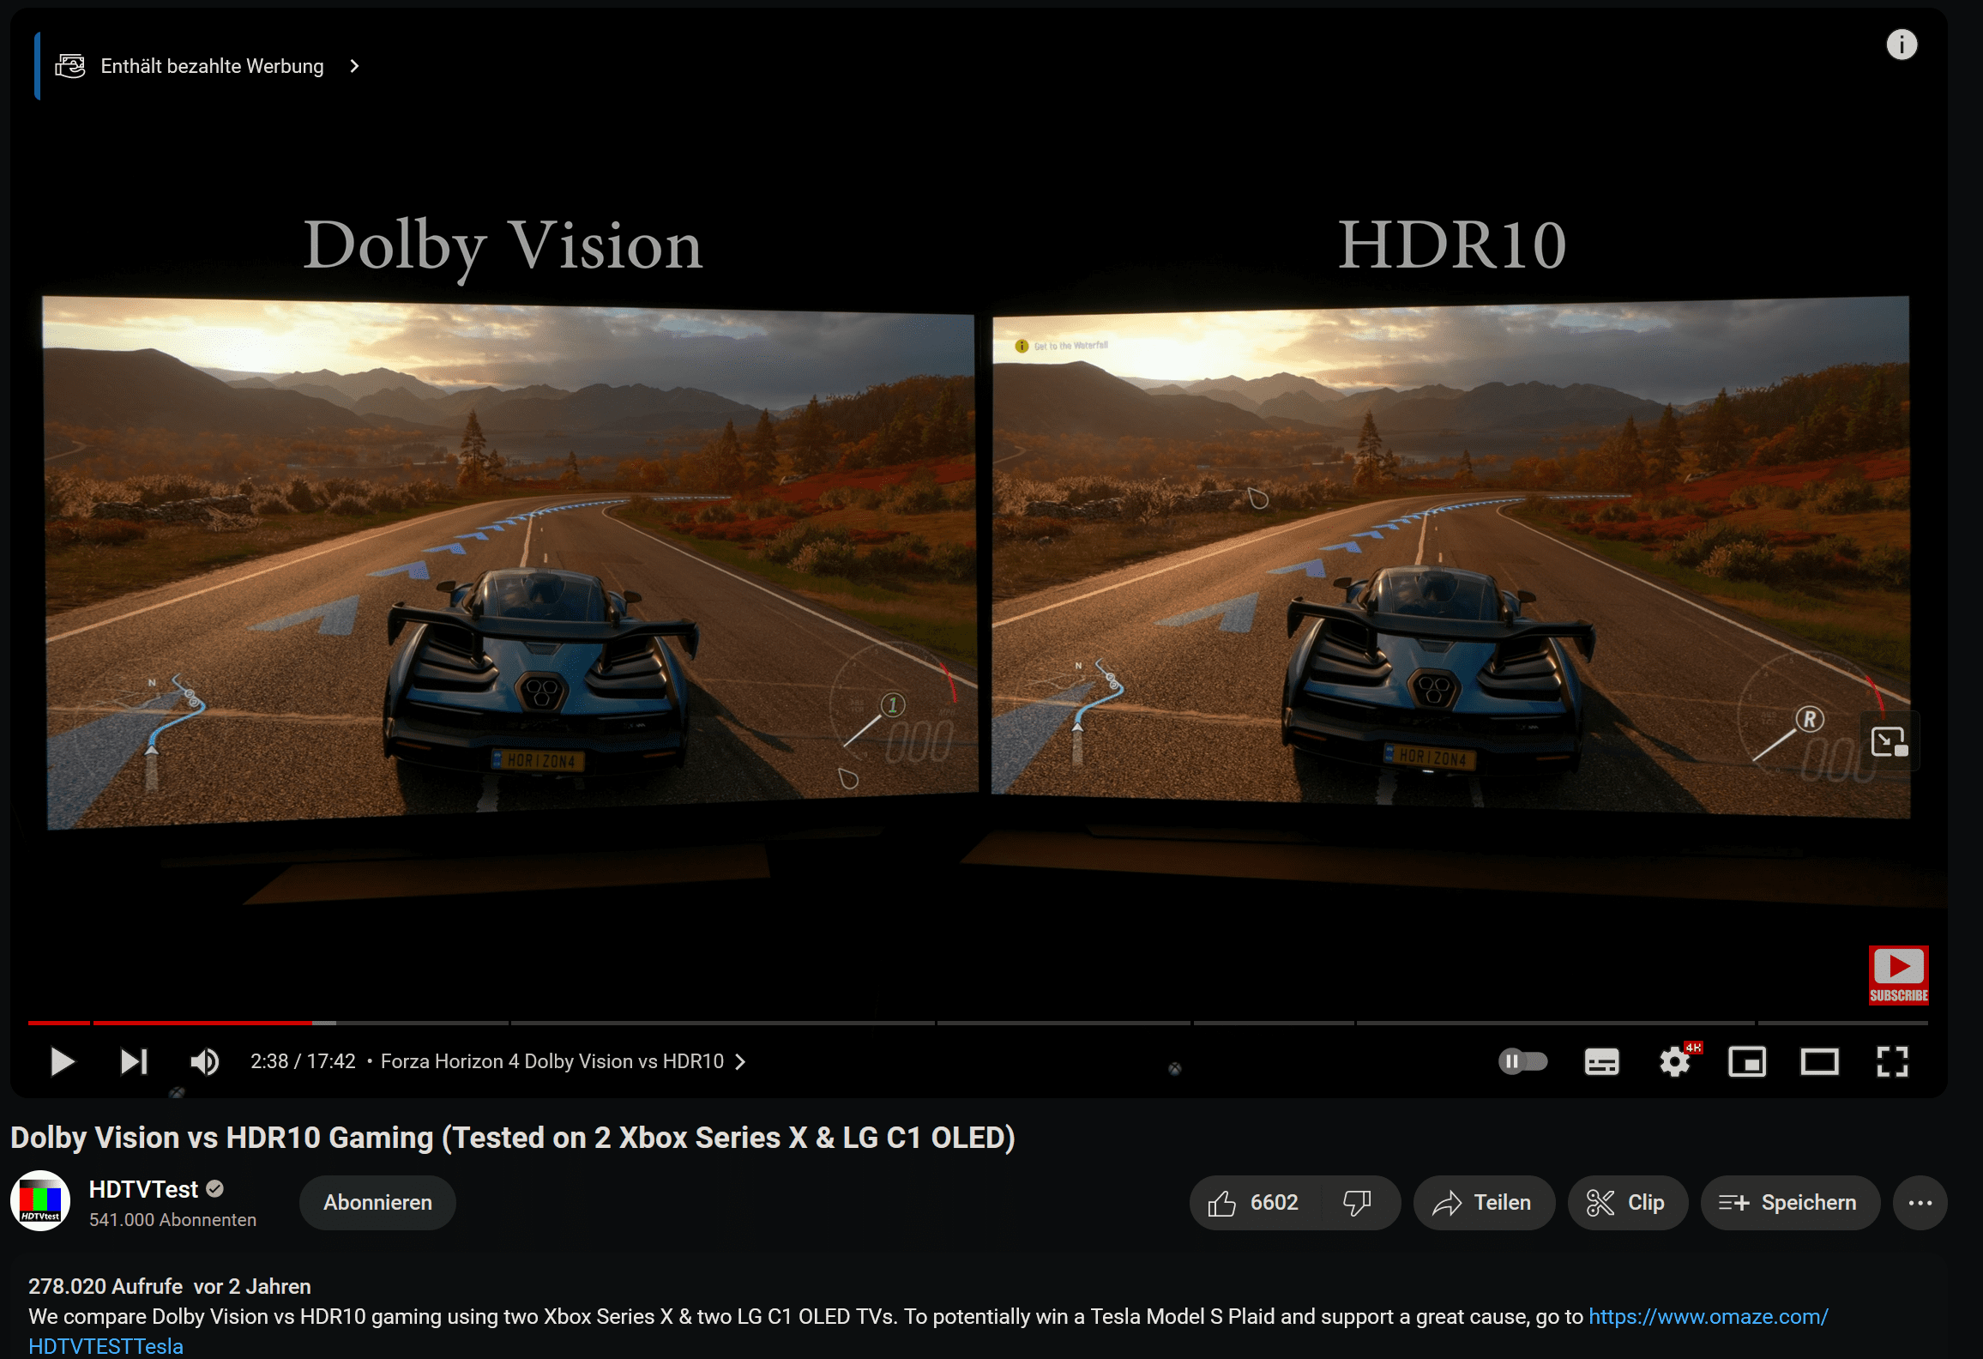Screen dimensions: 1983x1359
Task: Expand the paid promotion chevron
Action: click(x=354, y=66)
